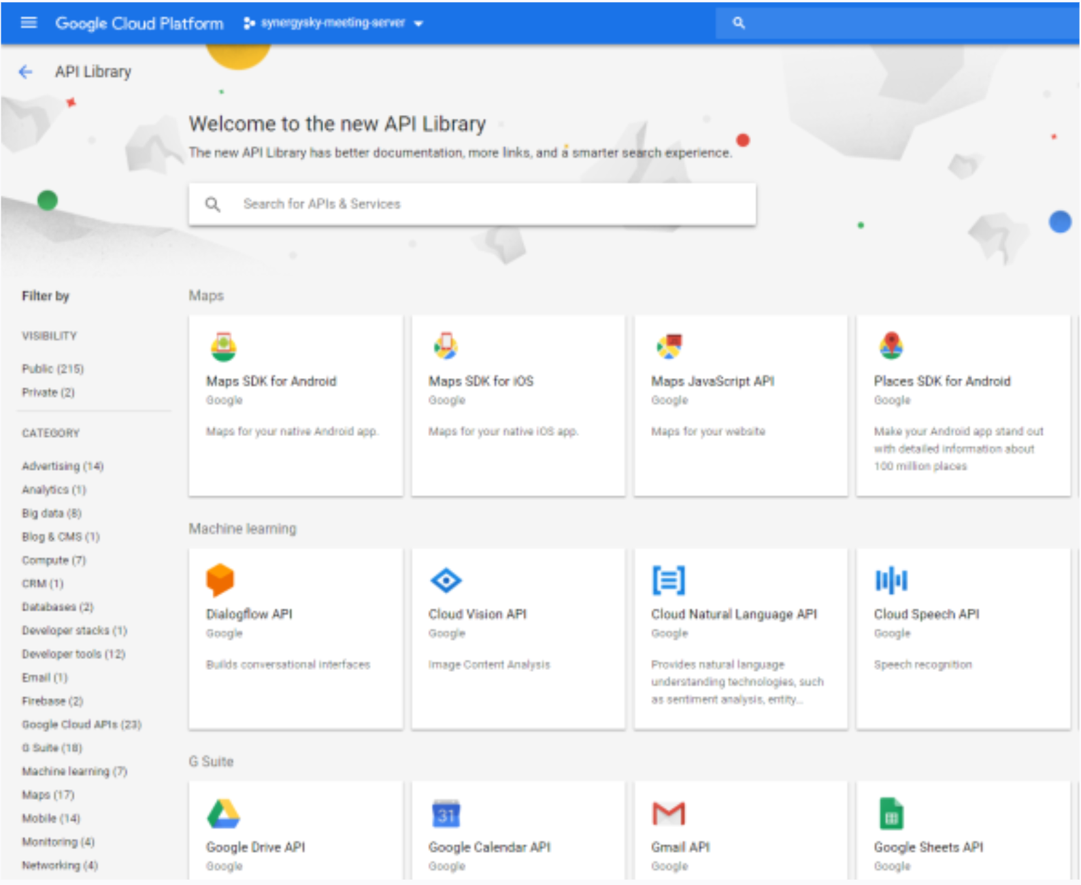Click the Maps JavaScript API icon

tap(669, 346)
